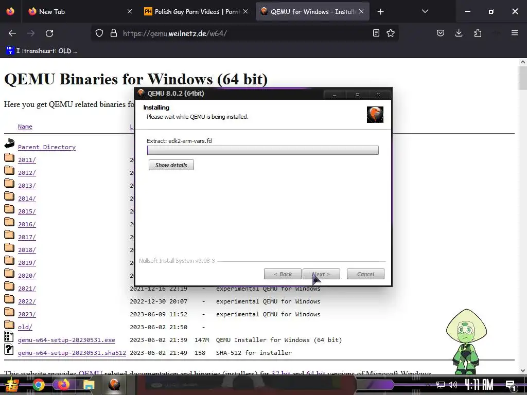Open the network tray icon
Viewport: 527px width, 395px height.
click(x=441, y=385)
